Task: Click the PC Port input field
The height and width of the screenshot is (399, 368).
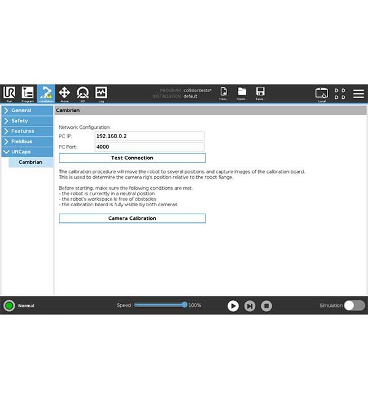Action: click(150, 147)
